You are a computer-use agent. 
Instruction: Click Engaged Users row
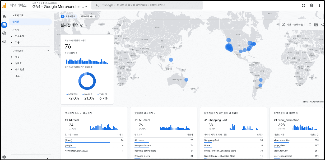164,156
